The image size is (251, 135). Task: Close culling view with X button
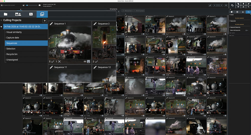[x=226, y=5]
